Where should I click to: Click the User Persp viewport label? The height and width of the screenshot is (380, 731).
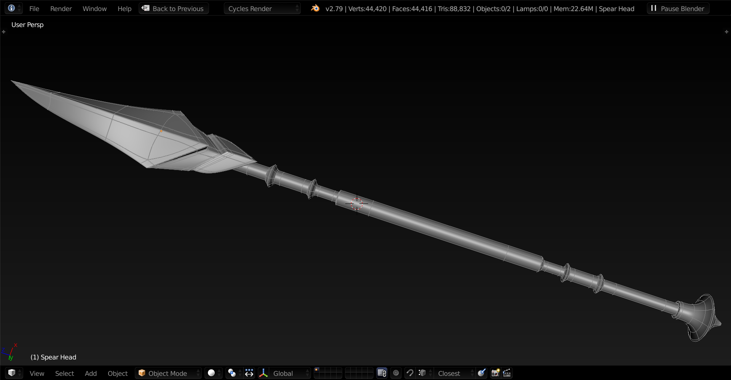tap(27, 25)
